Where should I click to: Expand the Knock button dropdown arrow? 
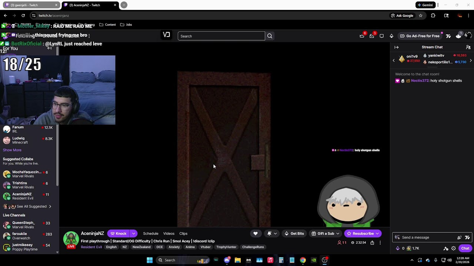[133, 233]
